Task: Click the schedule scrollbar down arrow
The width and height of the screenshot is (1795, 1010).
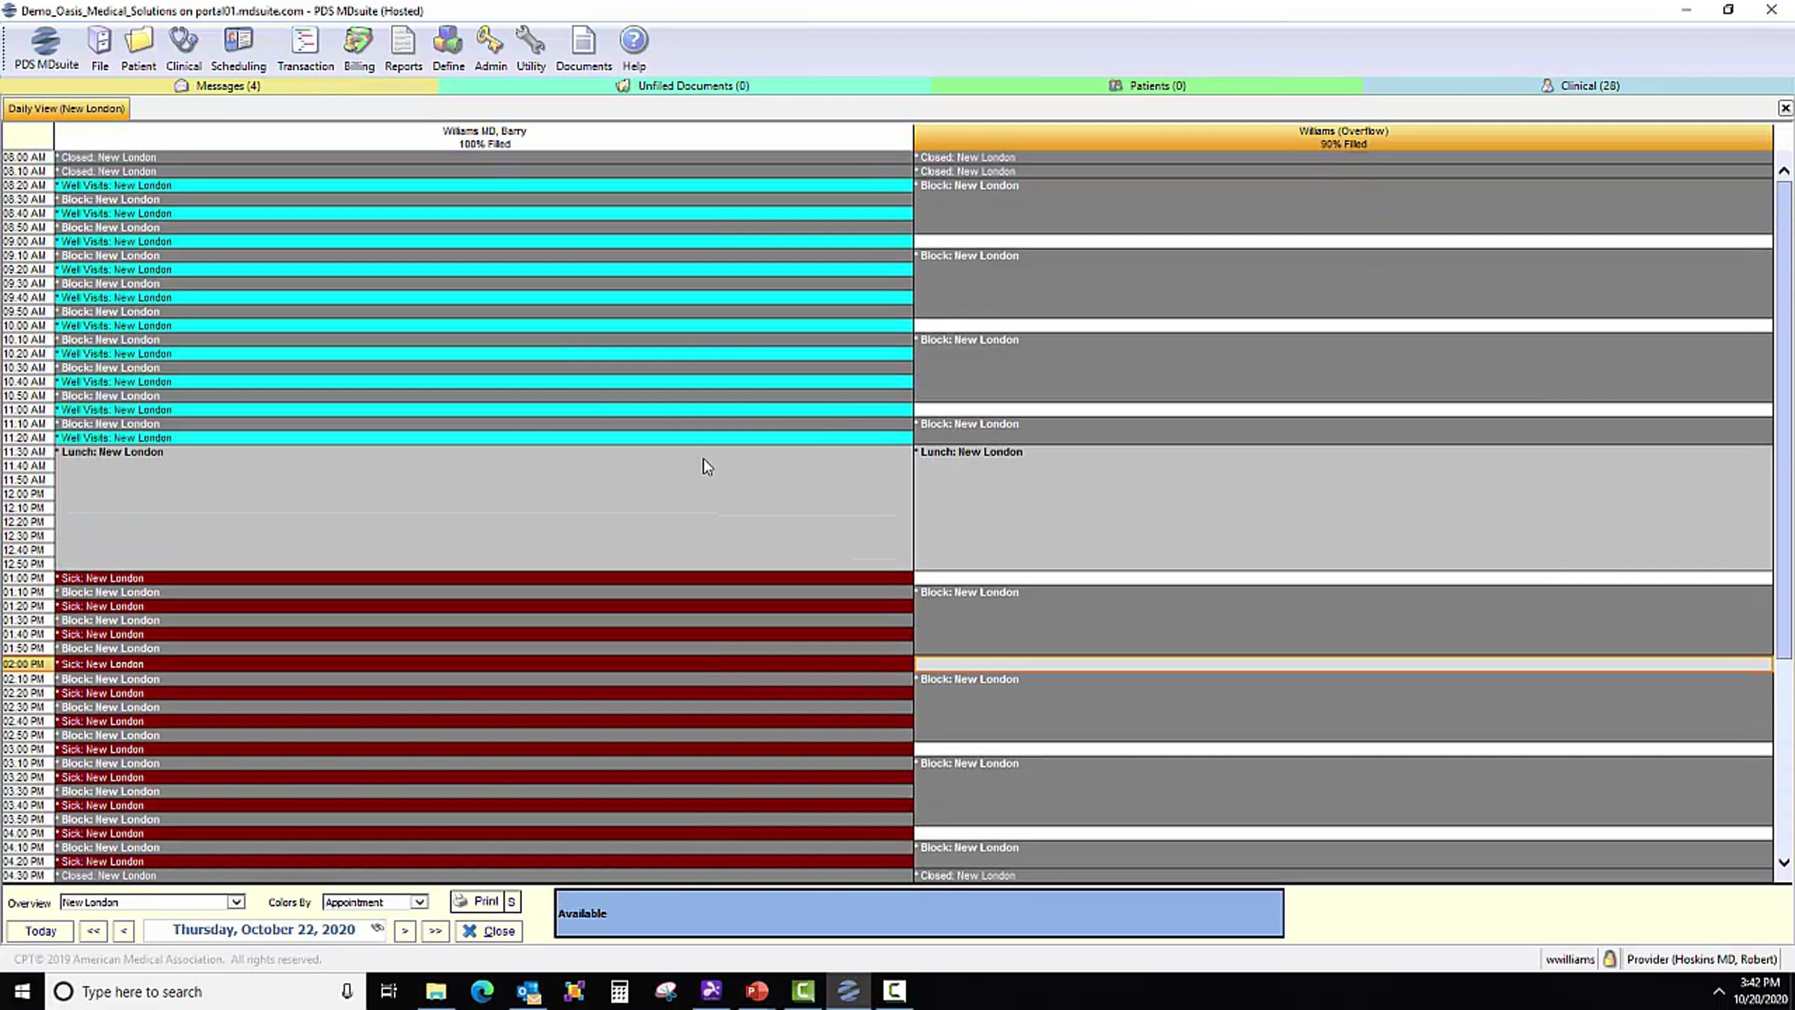Action: point(1784,862)
